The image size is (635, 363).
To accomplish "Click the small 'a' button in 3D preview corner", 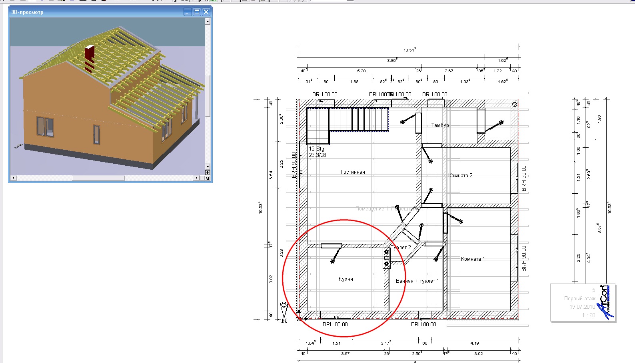I will point(208,178).
